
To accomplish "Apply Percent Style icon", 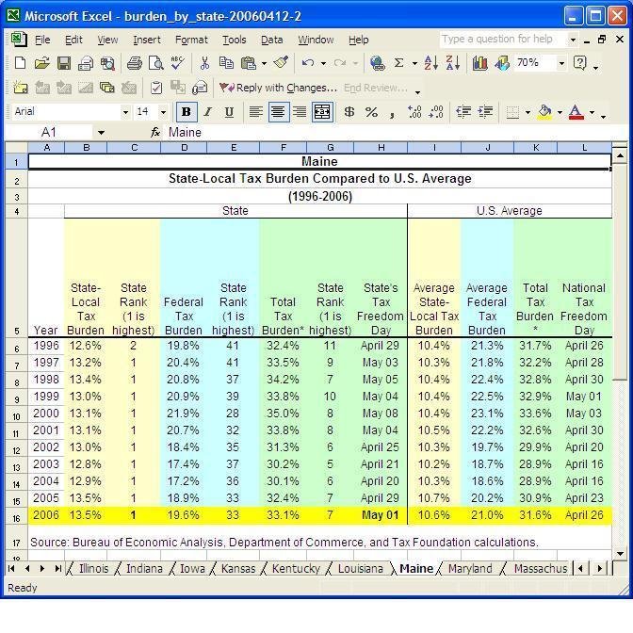I will click(371, 112).
